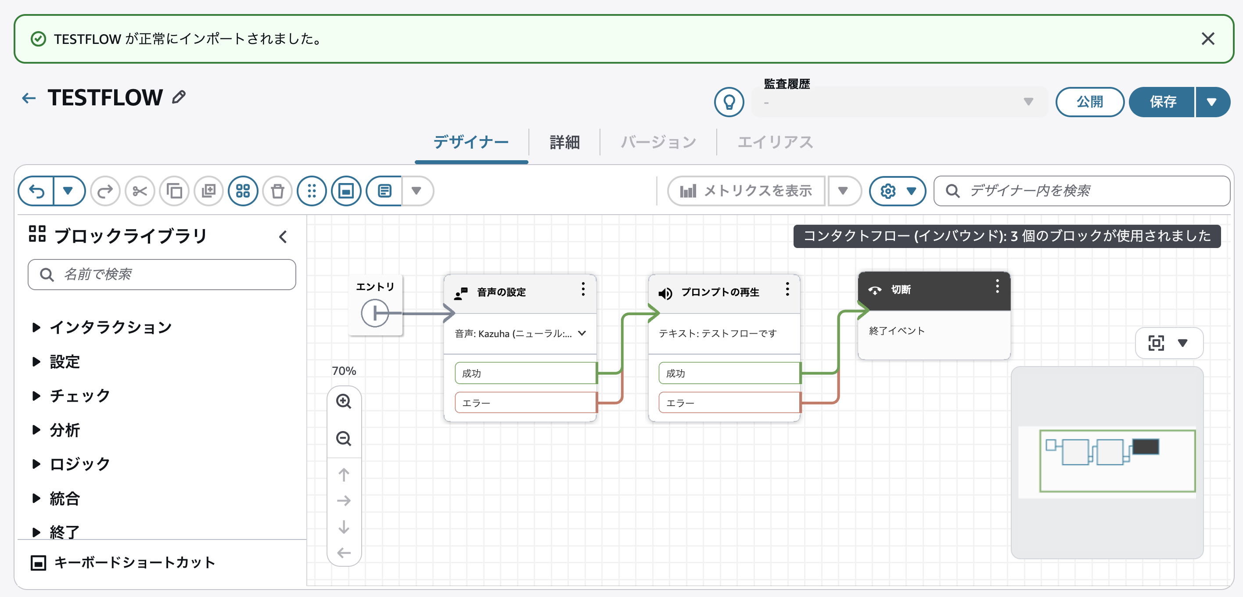Toggle the notes icon in toolbar
This screenshot has height=597, width=1243.
(384, 191)
